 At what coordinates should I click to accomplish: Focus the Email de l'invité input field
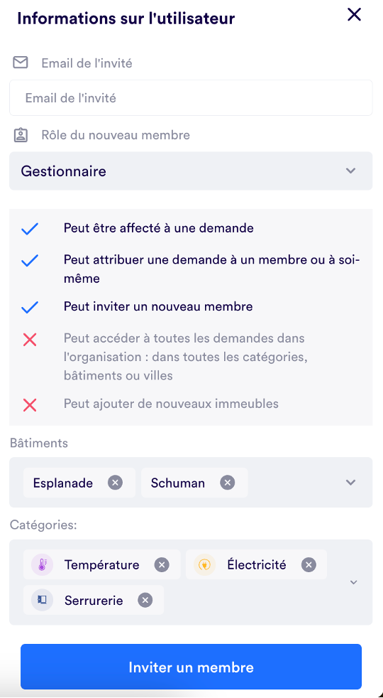tap(191, 98)
